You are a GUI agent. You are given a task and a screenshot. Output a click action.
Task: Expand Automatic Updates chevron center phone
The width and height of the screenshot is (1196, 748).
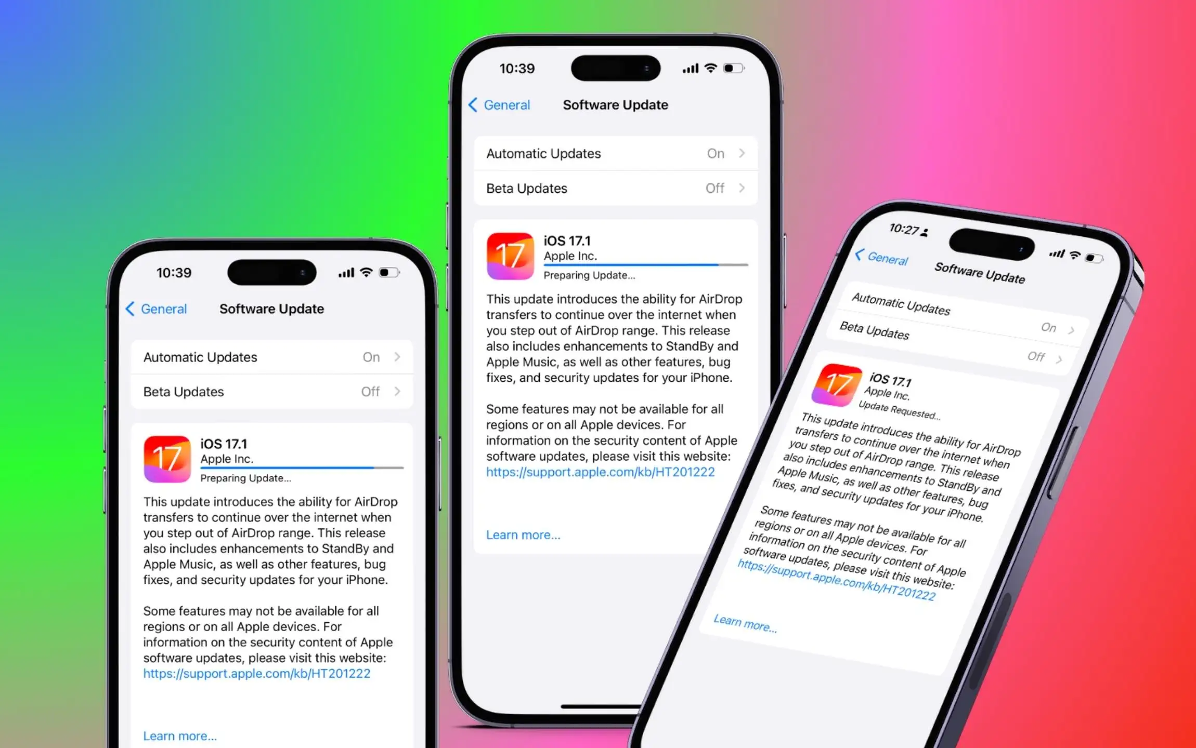pyautogui.click(x=739, y=153)
